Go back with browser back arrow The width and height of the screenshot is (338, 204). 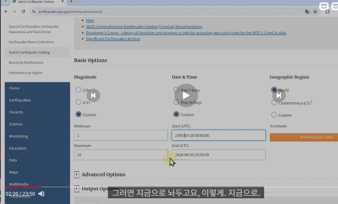(6, 11)
